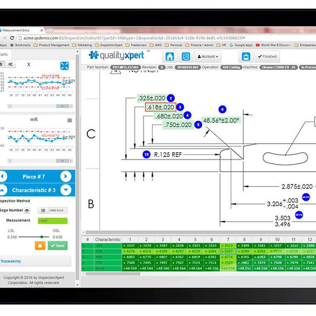Toggle the Gage Number eye visibility button
The height and width of the screenshot is (316, 316).
[x=27, y=210]
